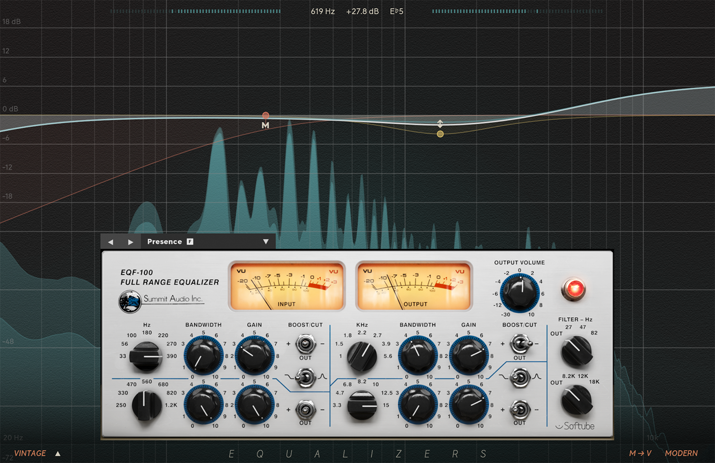Flip the KHz band upper Boost/Cut switch

(x=520, y=343)
